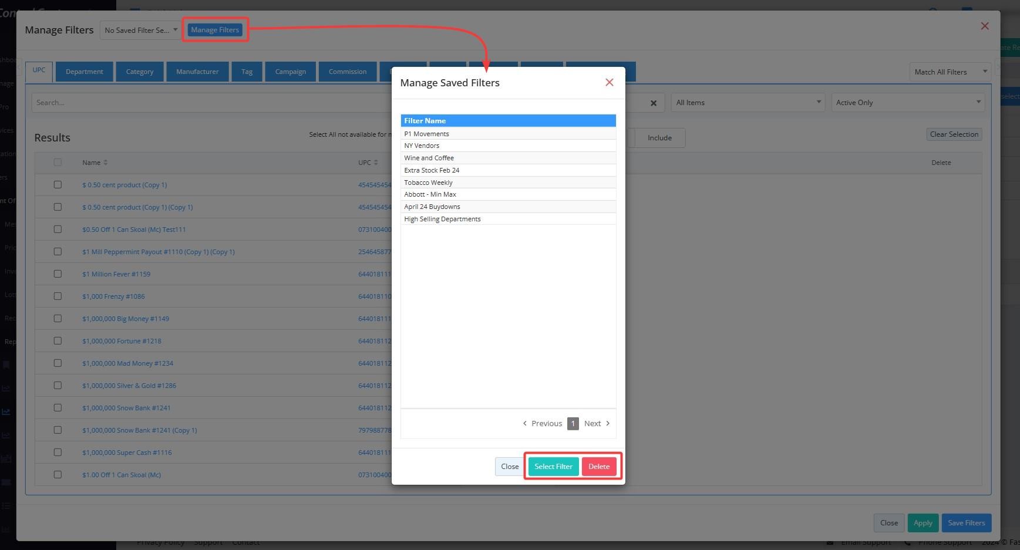The image size is (1020, 550).
Task: Click the Select Filter button
Action: click(x=553, y=467)
